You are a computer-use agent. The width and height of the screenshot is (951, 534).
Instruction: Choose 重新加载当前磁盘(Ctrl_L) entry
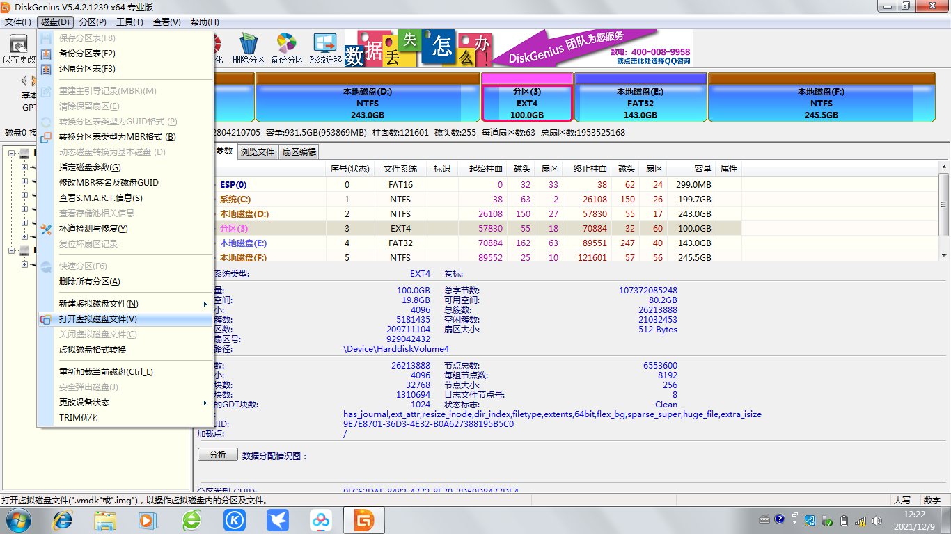click(125, 372)
